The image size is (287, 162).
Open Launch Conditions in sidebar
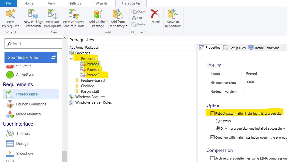tap(31, 104)
